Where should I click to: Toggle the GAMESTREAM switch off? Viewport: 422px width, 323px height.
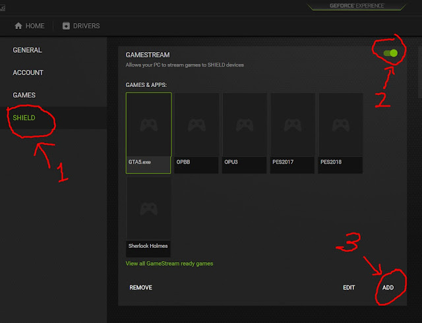(390, 53)
